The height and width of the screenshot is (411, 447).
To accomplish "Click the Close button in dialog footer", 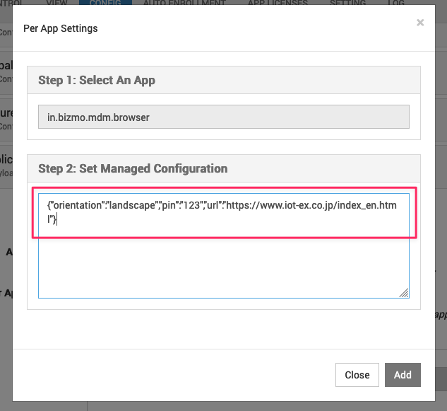I will coord(357,375).
